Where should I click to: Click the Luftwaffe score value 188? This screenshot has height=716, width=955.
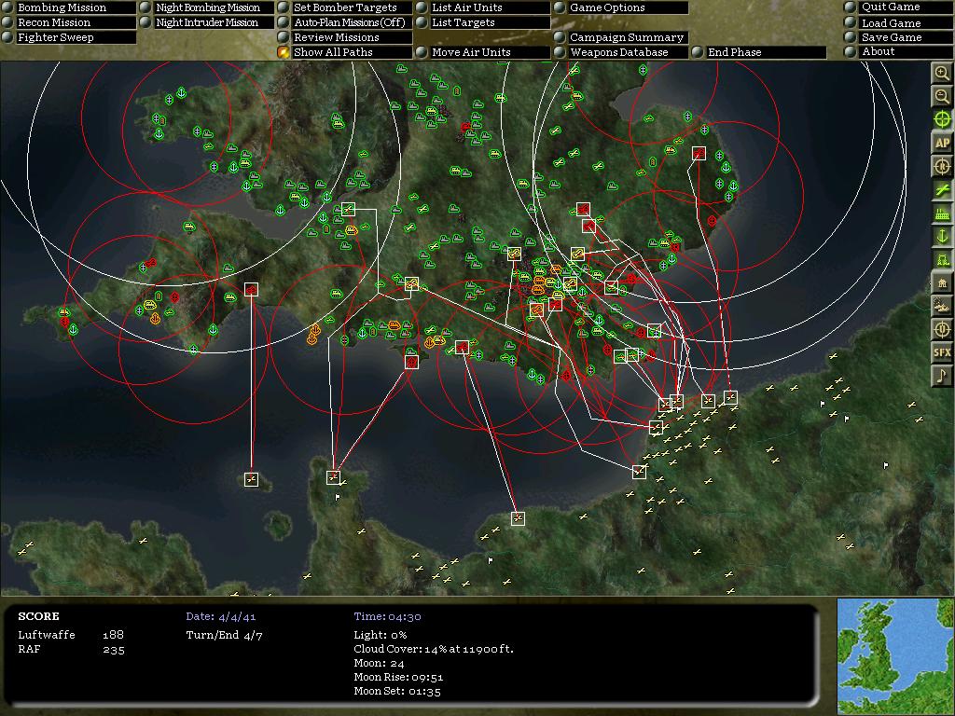[x=113, y=634]
